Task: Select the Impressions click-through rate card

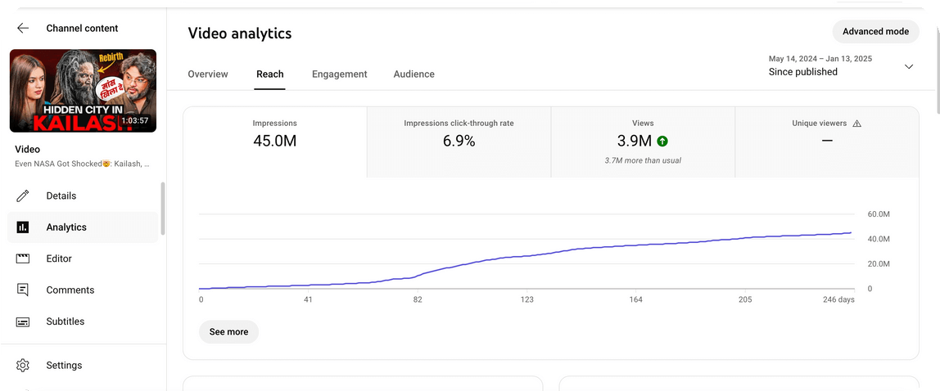Action: coord(459,142)
